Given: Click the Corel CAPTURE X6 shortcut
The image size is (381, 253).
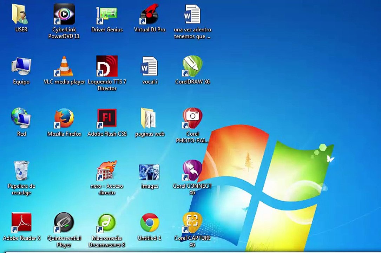Looking at the screenshot, I should click(192, 223).
